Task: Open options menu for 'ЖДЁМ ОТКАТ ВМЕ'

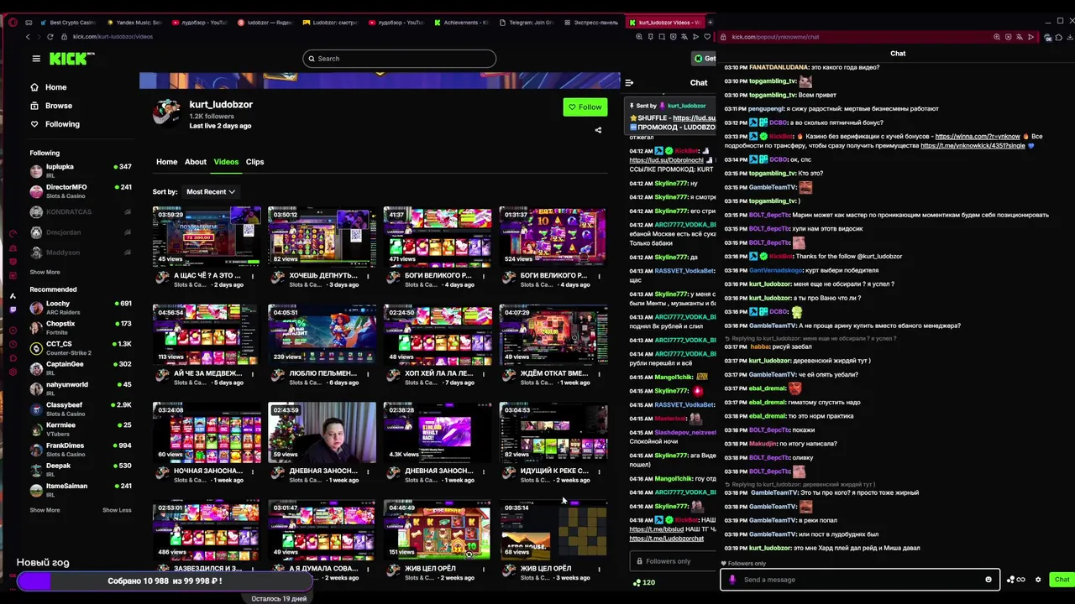Action: pos(599,374)
